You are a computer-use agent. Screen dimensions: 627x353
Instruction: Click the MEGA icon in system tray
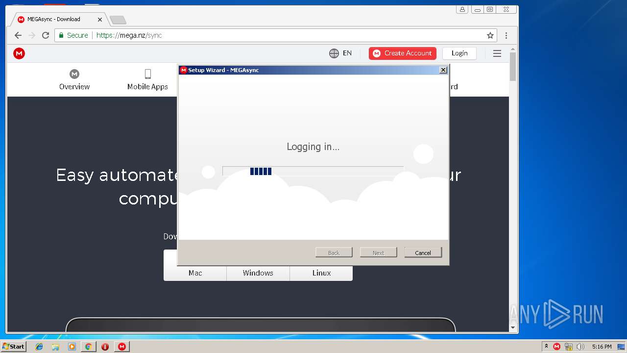click(x=556, y=347)
